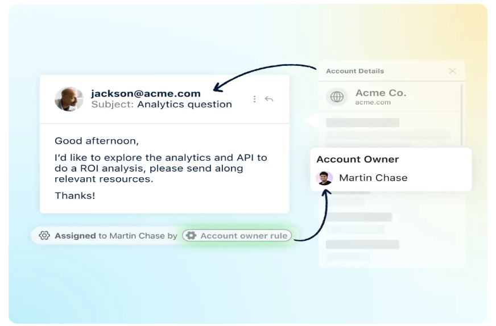Click the reply arrow icon
The width and height of the screenshot is (496, 326).
(269, 99)
